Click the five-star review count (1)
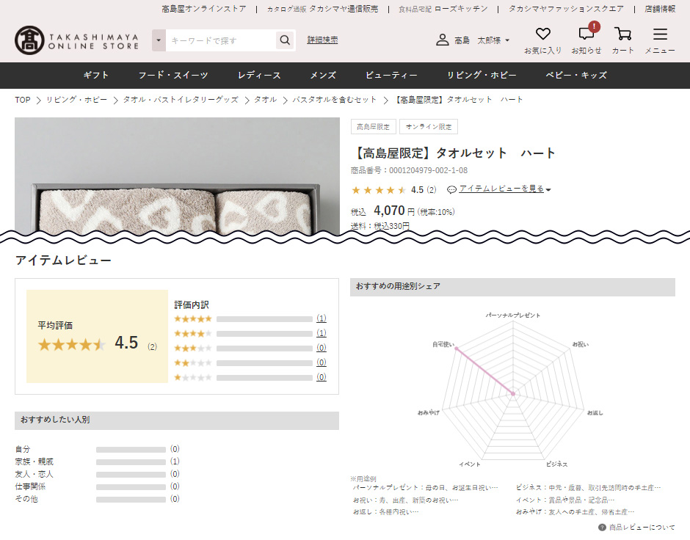 322,318
